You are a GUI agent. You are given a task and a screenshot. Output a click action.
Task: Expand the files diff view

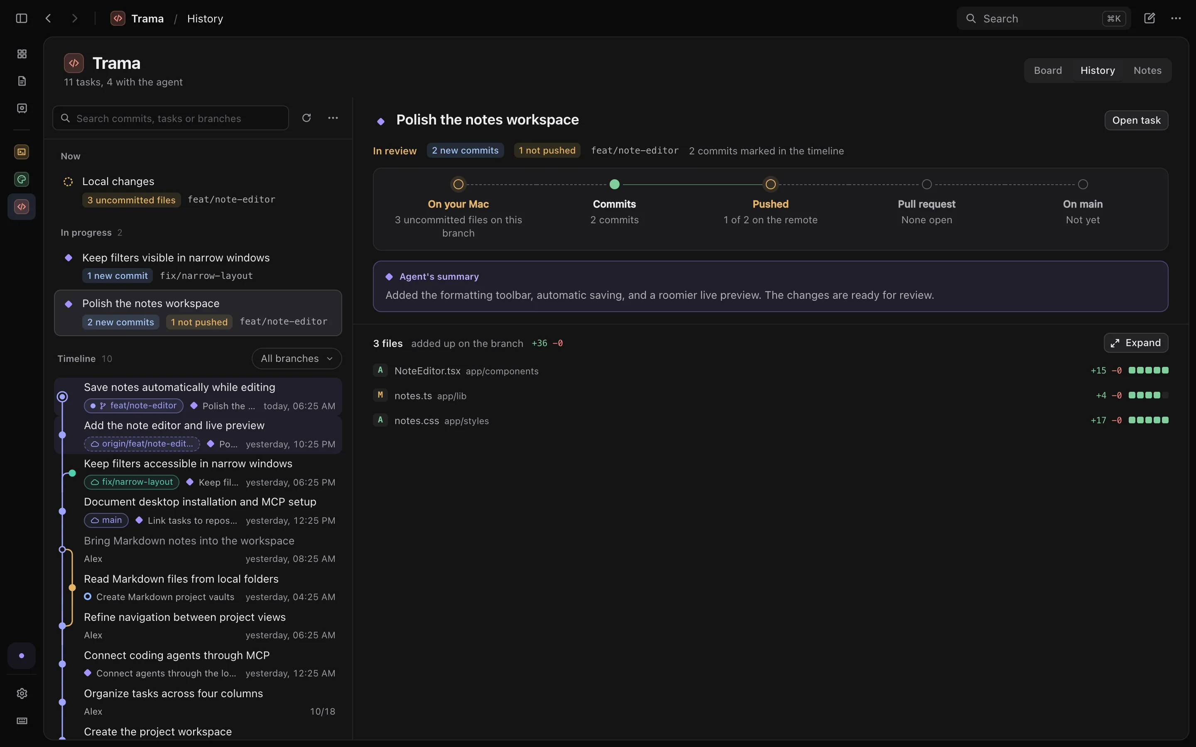coord(1136,343)
